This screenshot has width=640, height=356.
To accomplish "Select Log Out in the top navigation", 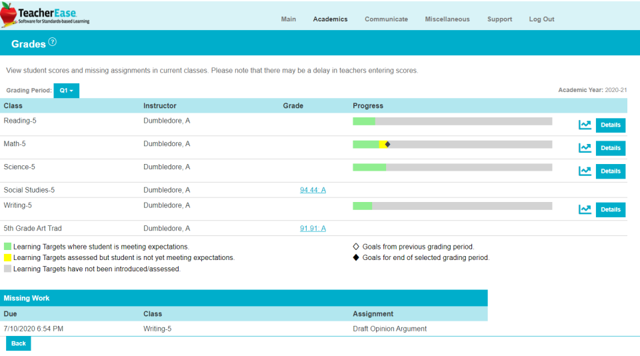I will click(x=541, y=19).
